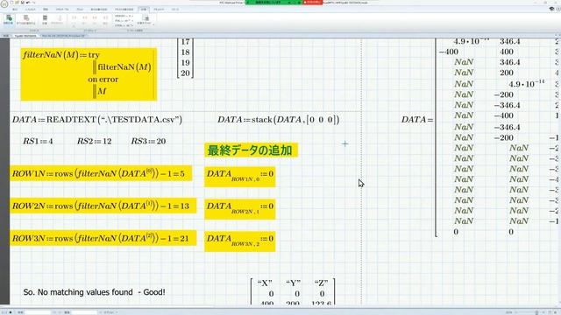Select the active Calculation ribbon tab
This screenshot has width=561, height=315.
(144, 10)
